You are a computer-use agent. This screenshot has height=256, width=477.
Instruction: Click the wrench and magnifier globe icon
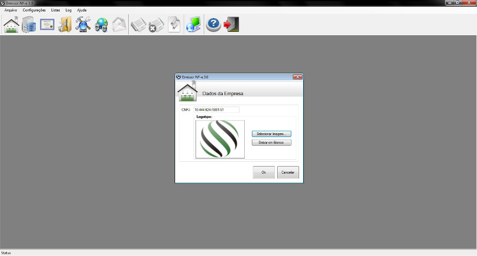(83, 24)
